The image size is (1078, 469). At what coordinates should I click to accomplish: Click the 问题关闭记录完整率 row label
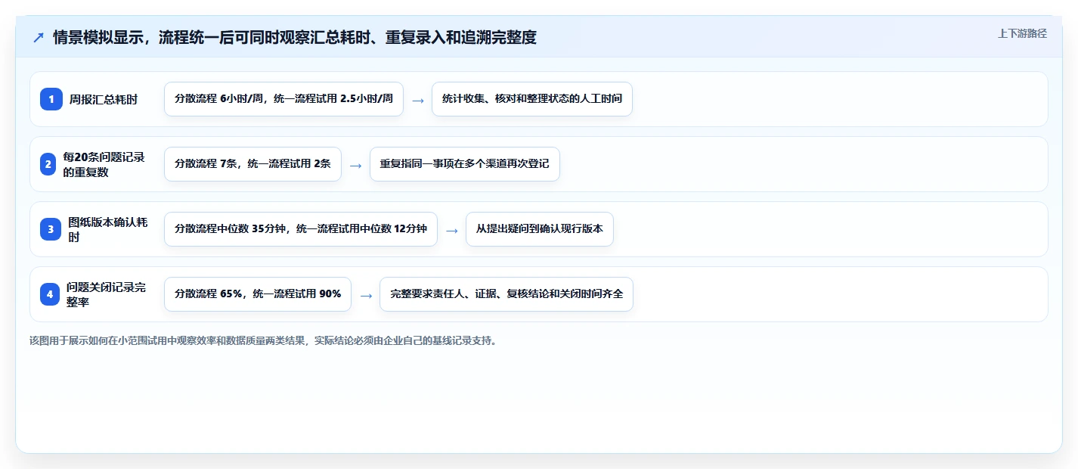click(x=107, y=294)
